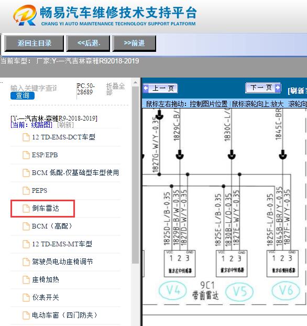
Task: Open the 仪表开关 entry
Action: tap(46, 298)
